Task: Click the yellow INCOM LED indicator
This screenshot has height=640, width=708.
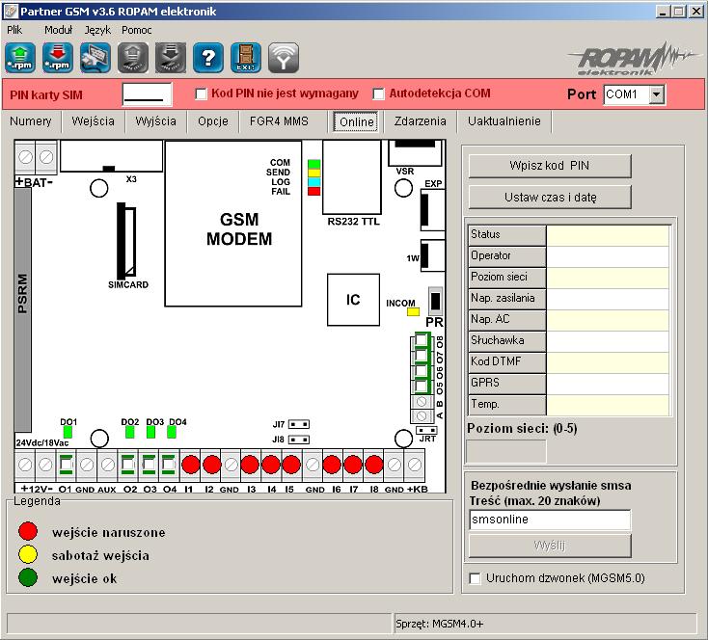Action: pyautogui.click(x=413, y=311)
